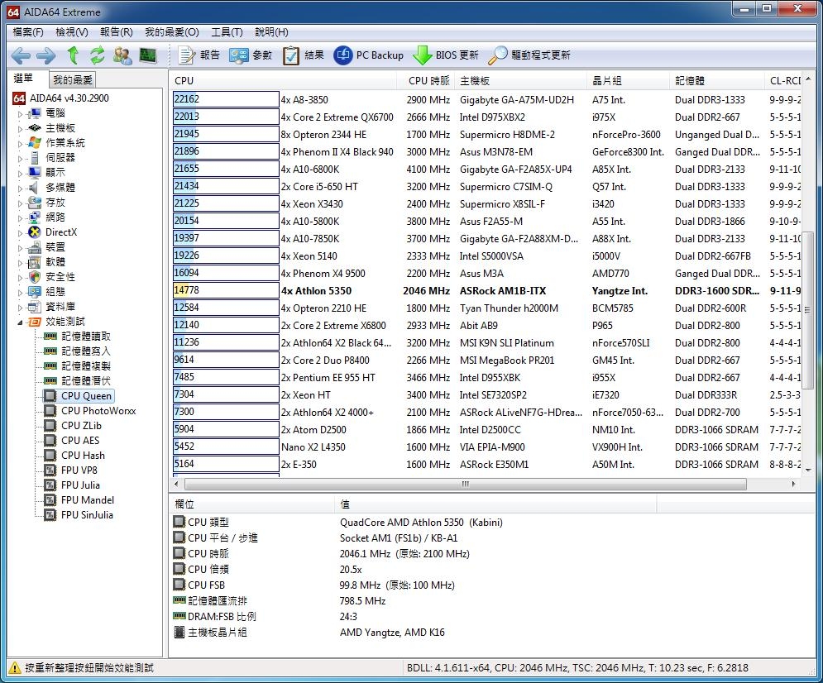Click the horizontal scrollbar of results list
The height and width of the screenshot is (683, 823).
click(465, 484)
